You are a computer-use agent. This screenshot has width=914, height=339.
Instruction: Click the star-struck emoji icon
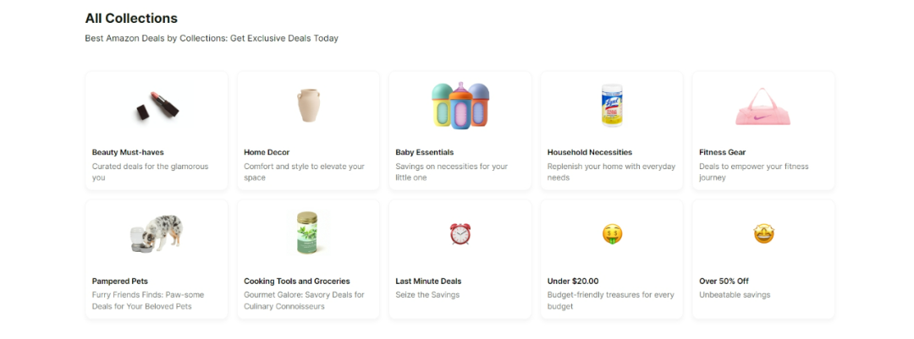[x=763, y=234]
